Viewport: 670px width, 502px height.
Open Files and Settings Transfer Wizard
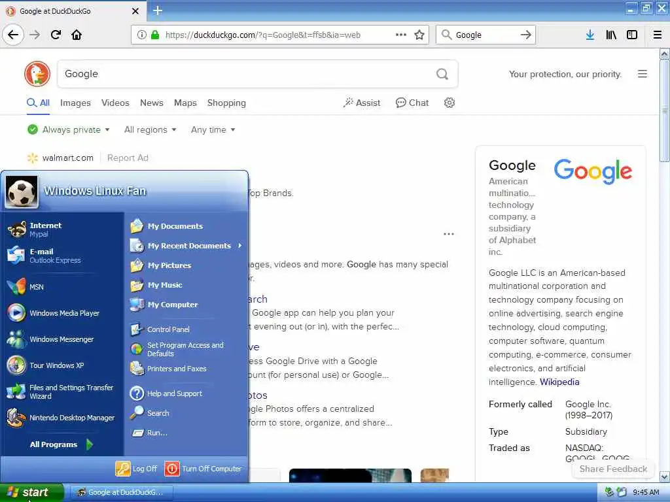62,392
